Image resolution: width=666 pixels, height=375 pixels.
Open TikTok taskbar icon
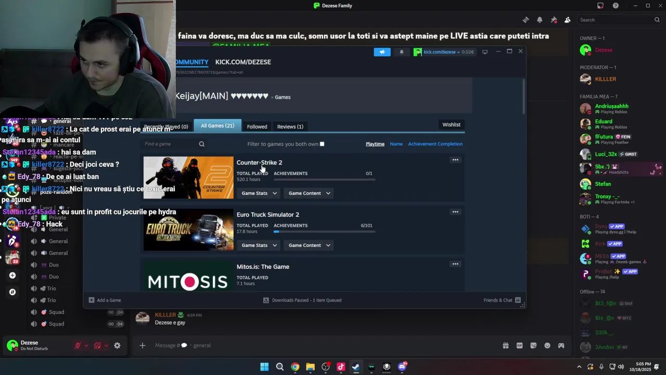[x=341, y=367]
